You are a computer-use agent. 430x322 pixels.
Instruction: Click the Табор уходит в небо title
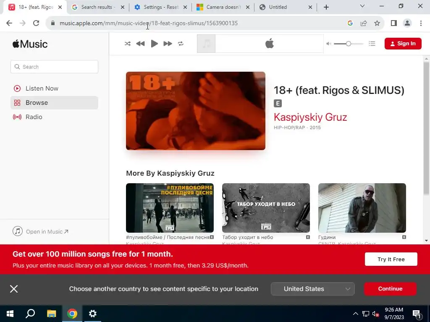[x=248, y=237]
